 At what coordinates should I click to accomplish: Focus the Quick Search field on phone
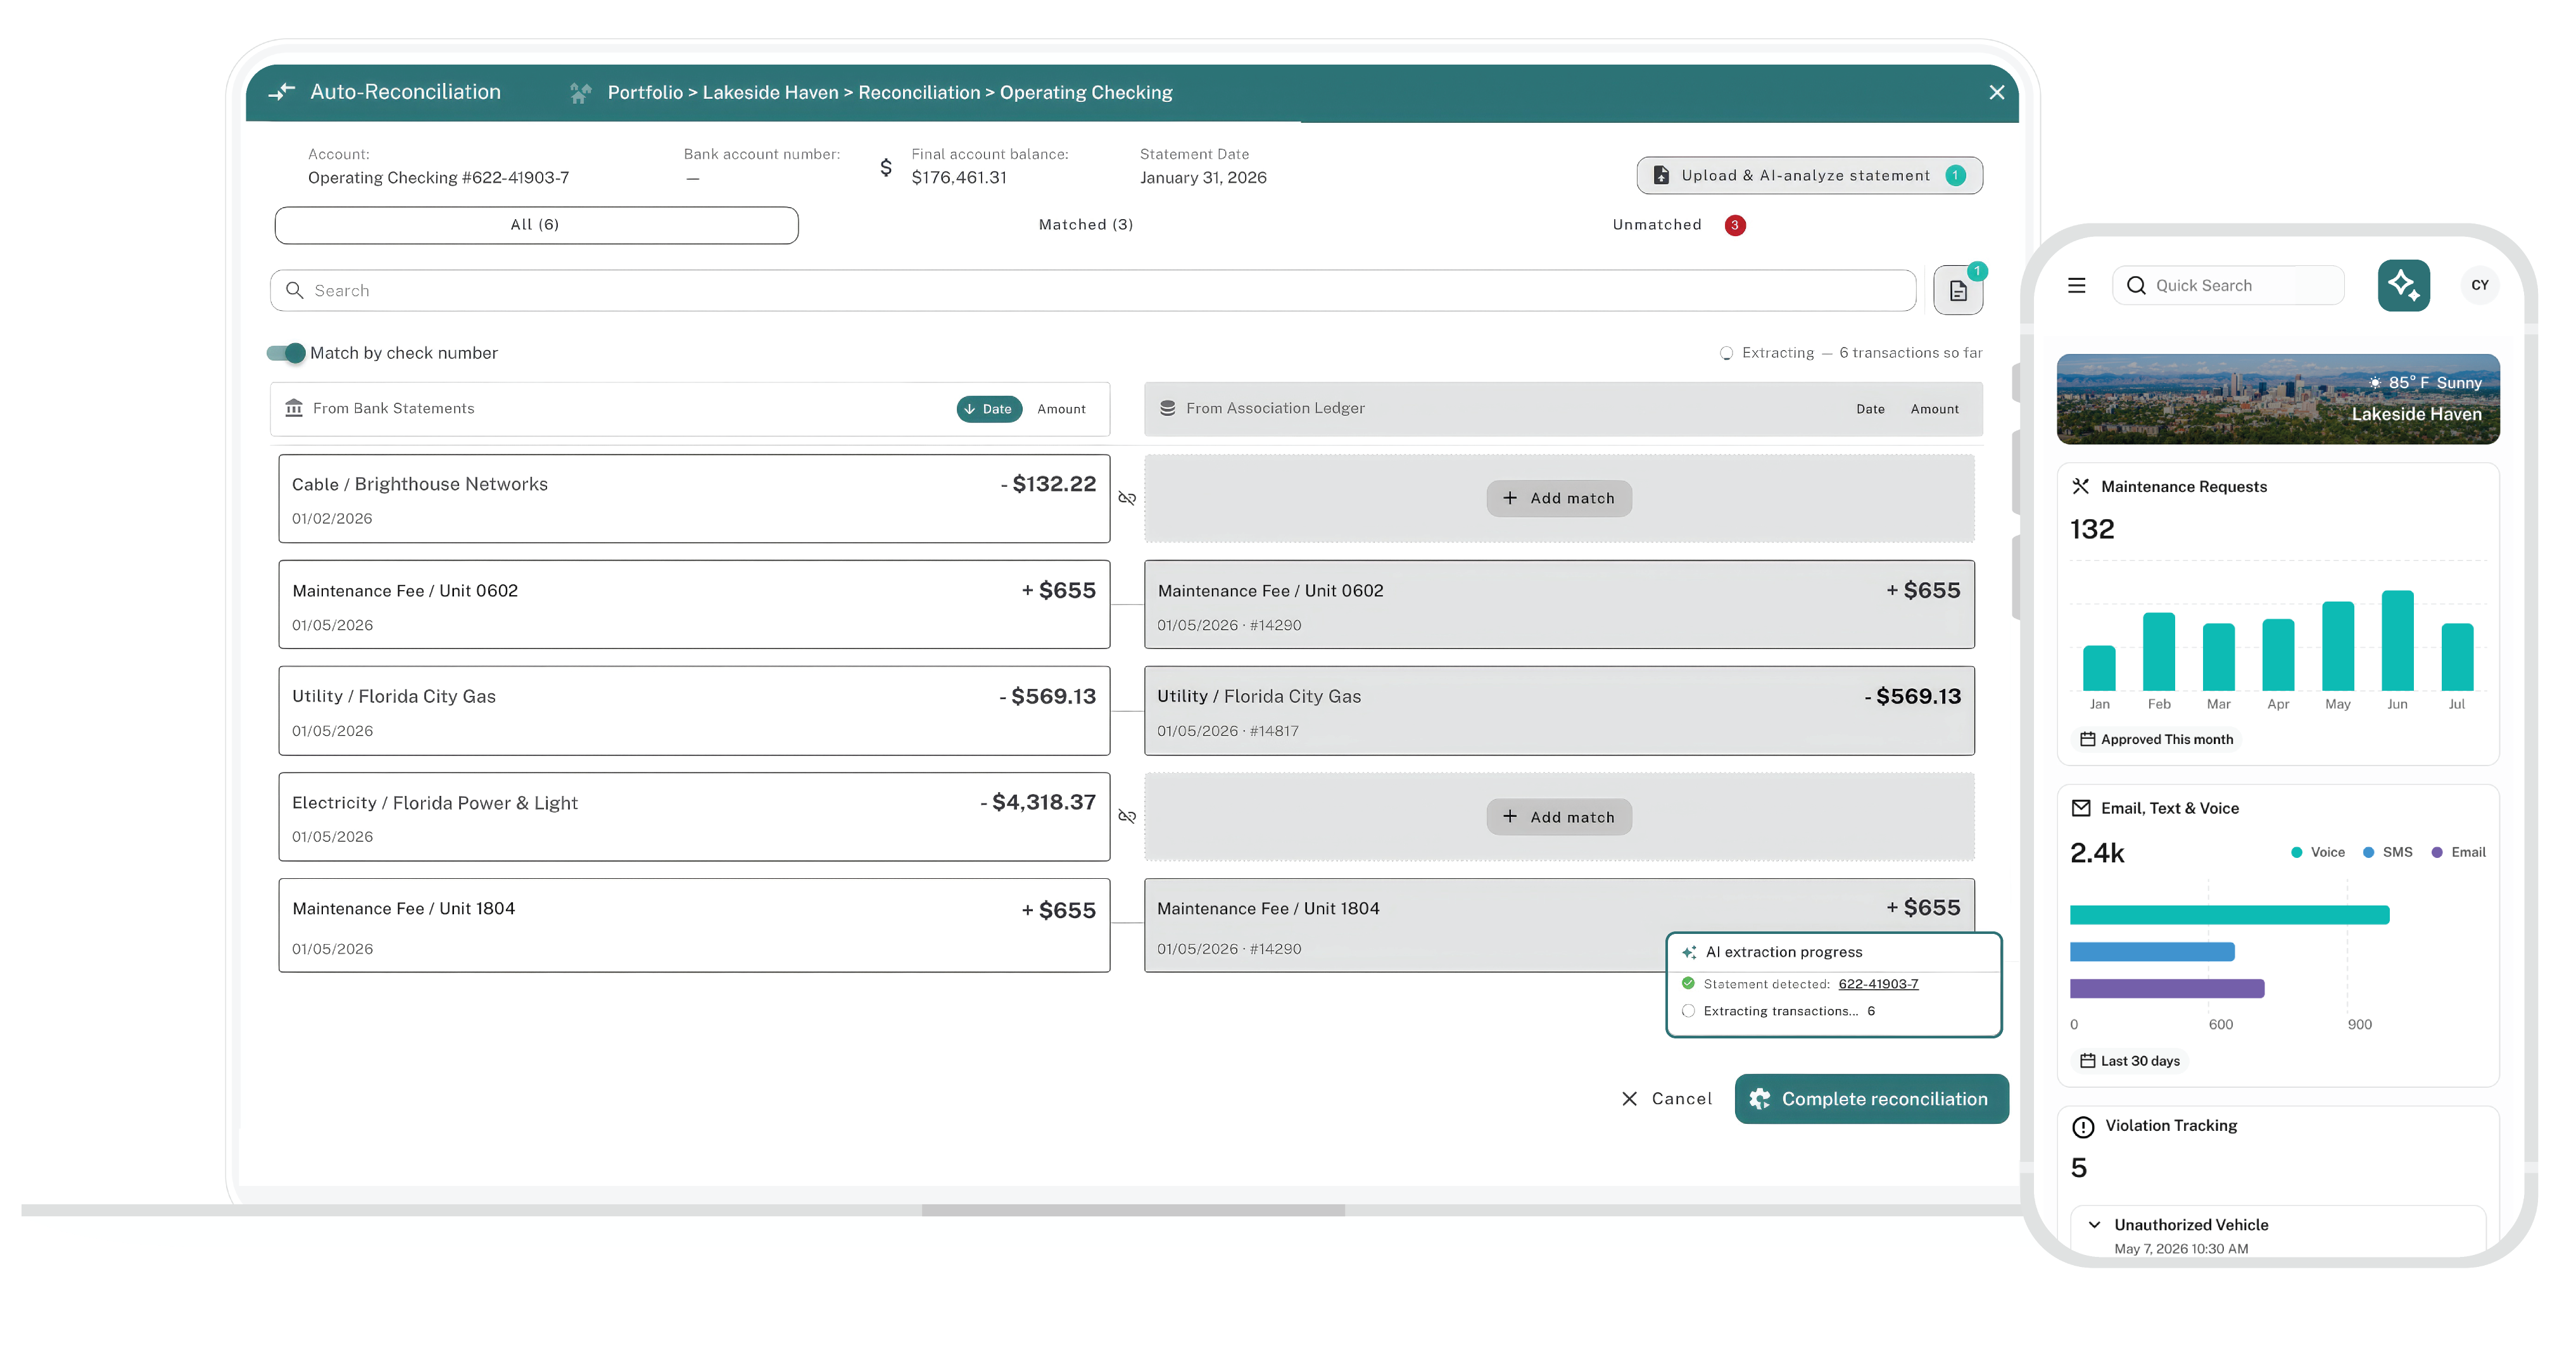coord(2228,286)
